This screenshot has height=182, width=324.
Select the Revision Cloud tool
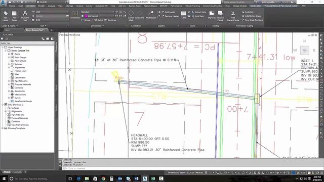220,16
